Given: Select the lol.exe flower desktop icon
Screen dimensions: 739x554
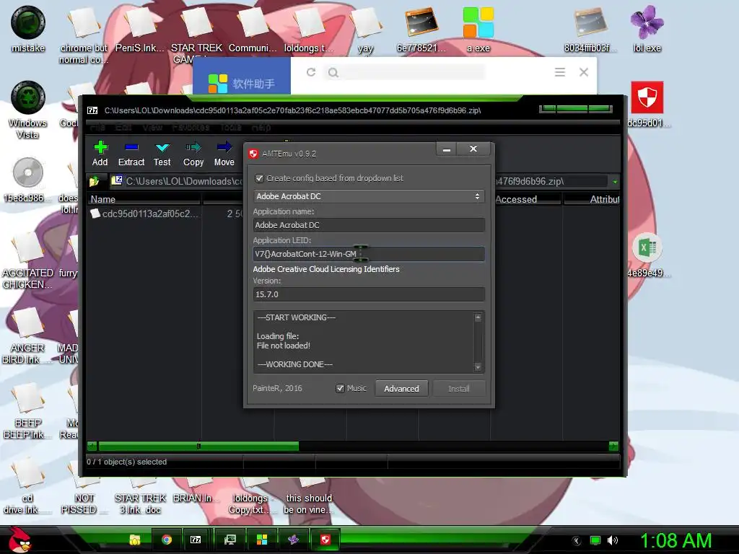Looking at the screenshot, I should pos(647,29).
